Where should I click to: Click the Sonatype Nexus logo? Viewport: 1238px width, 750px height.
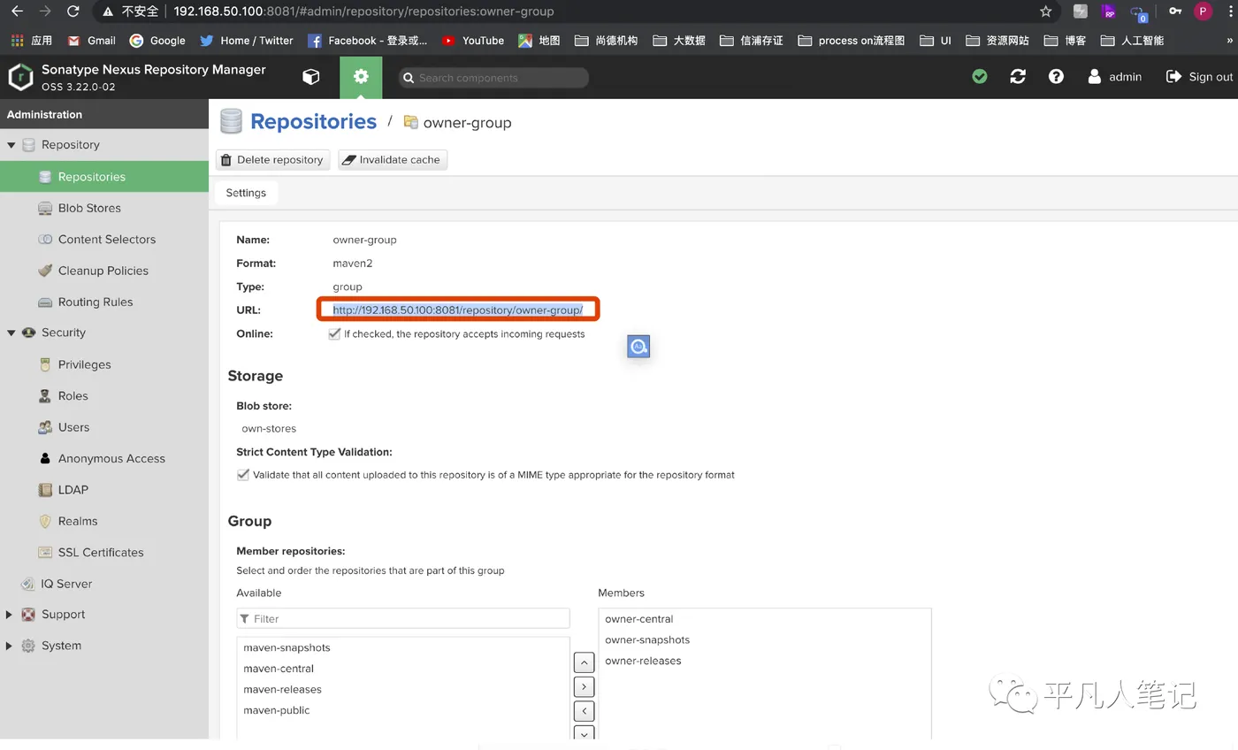click(x=20, y=77)
